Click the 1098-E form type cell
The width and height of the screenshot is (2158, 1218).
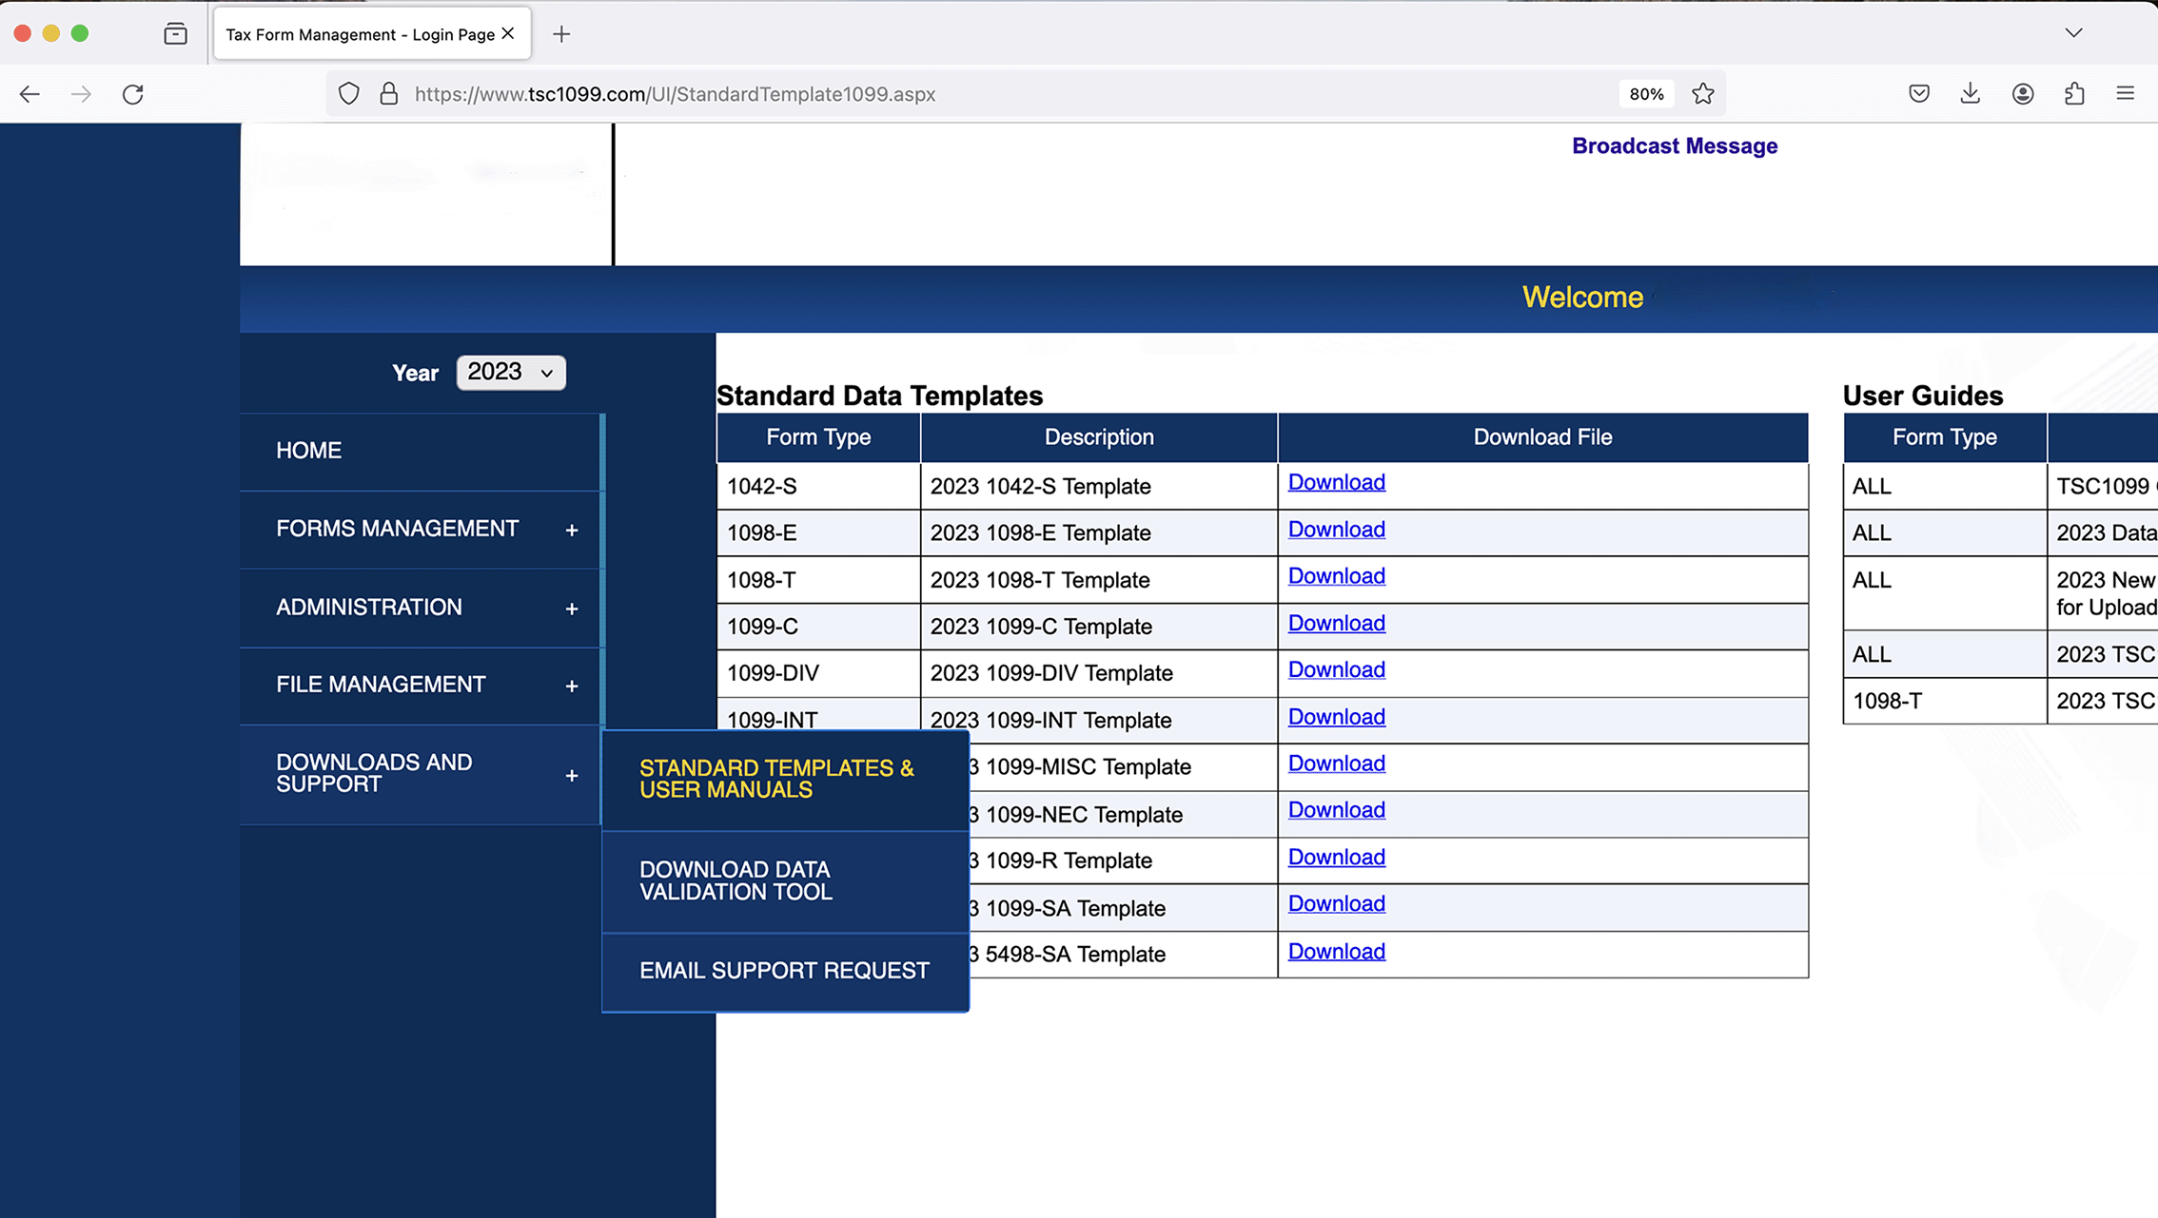818,532
